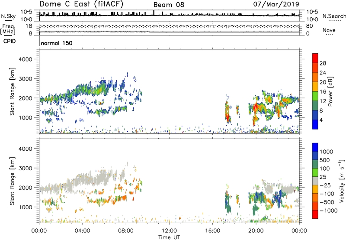Click the 'normal 150' CPID text
Image resolution: width=346 pixels, height=240 pixels.
click(x=57, y=43)
